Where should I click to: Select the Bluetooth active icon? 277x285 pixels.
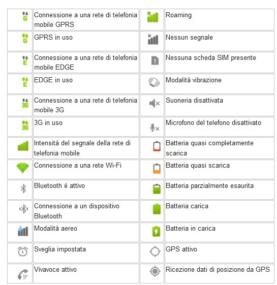coord(23,188)
